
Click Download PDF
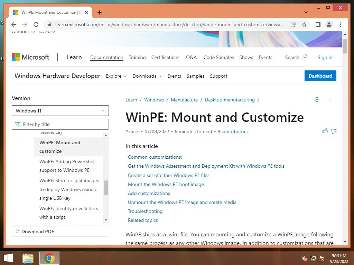click(35, 232)
